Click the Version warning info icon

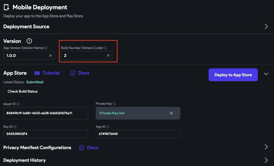pyautogui.click(x=29, y=41)
